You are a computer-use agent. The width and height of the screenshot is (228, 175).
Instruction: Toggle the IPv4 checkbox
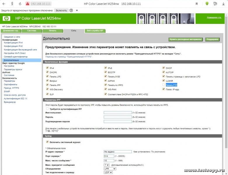point(47,68)
